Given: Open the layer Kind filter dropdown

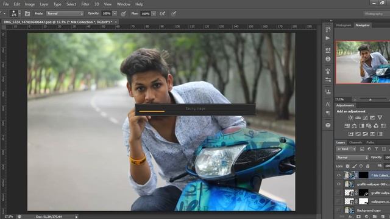Looking at the screenshot, I should coord(346,149).
